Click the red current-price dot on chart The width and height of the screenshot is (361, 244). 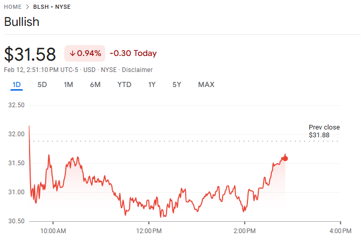(285, 159)
